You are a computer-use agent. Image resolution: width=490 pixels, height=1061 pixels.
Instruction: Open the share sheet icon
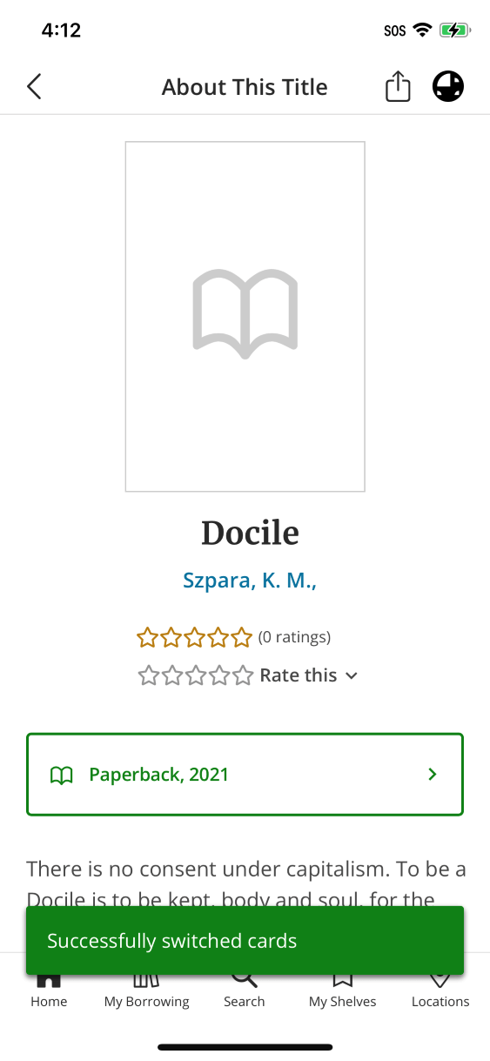[398, 86]
